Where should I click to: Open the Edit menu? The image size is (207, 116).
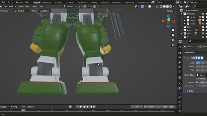point(4,2)
